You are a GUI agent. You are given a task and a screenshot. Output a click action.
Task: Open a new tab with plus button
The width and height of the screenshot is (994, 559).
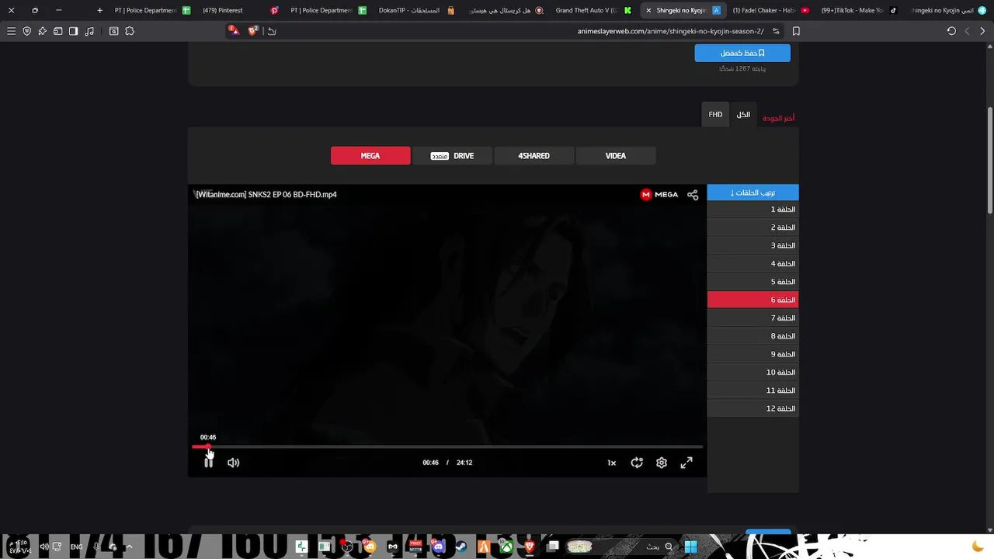[x=99, y=10]
